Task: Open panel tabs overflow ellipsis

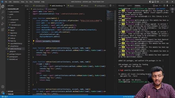Action: click(x=143, y=5)
